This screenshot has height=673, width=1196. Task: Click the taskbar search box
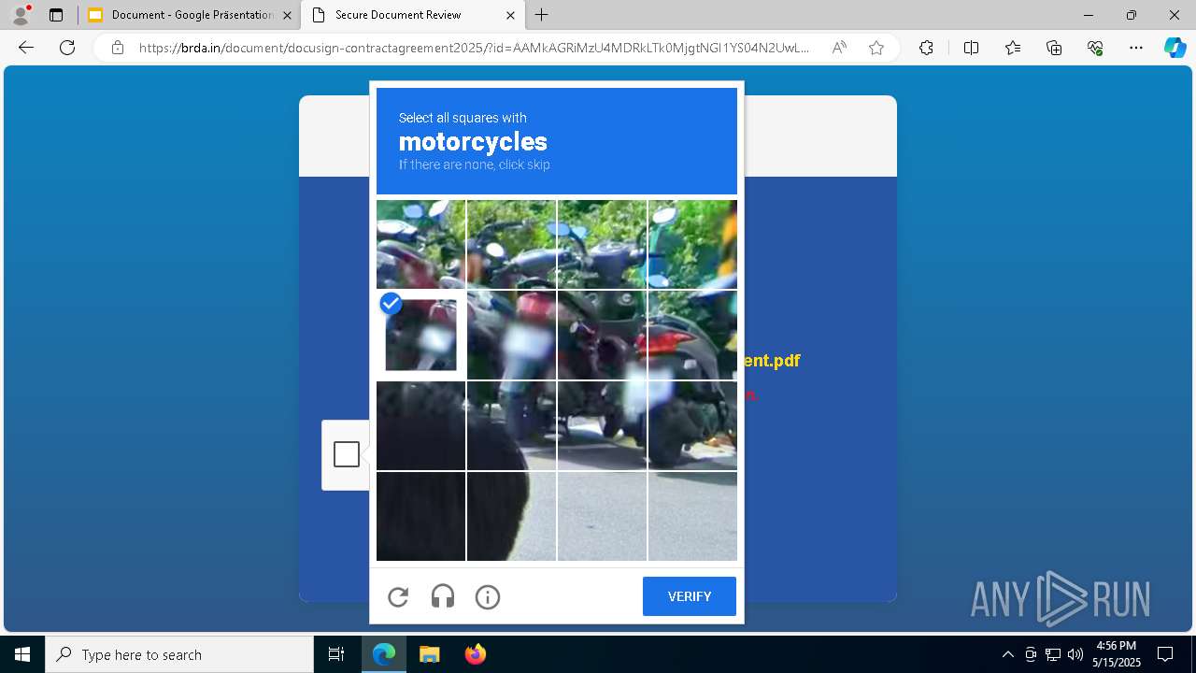179,654
